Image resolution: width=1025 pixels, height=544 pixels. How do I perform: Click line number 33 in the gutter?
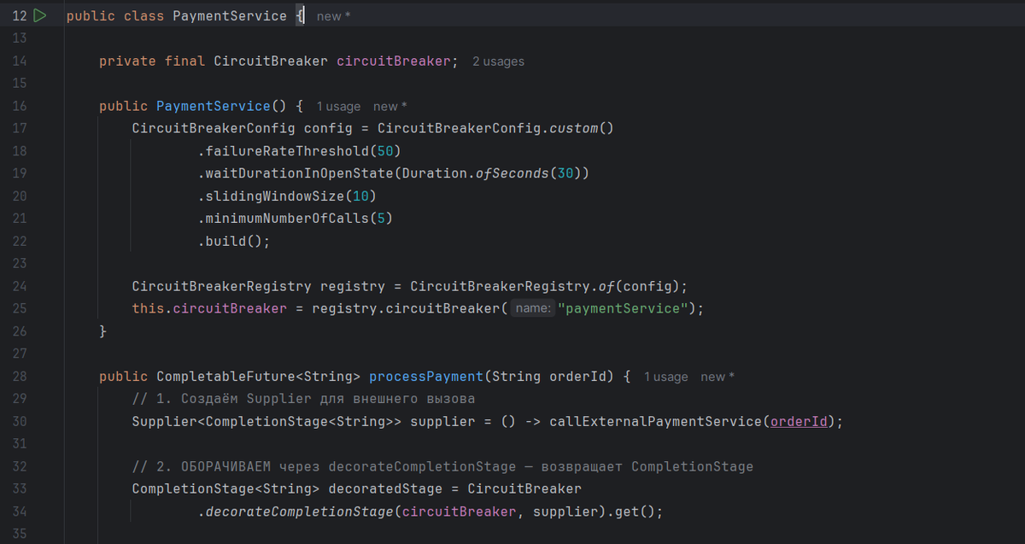20,488
